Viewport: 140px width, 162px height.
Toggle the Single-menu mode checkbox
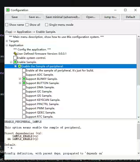tap(46, 25)
